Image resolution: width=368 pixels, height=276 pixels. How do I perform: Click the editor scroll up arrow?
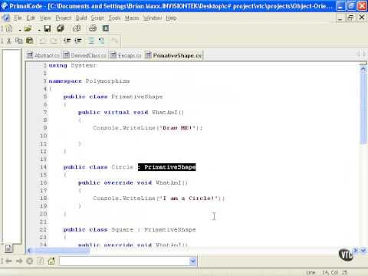[363, 69]
